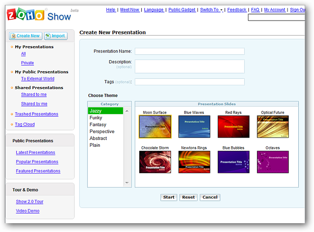Choose the Newtons Rings theme thumbnail

click(x=194, y=162)
